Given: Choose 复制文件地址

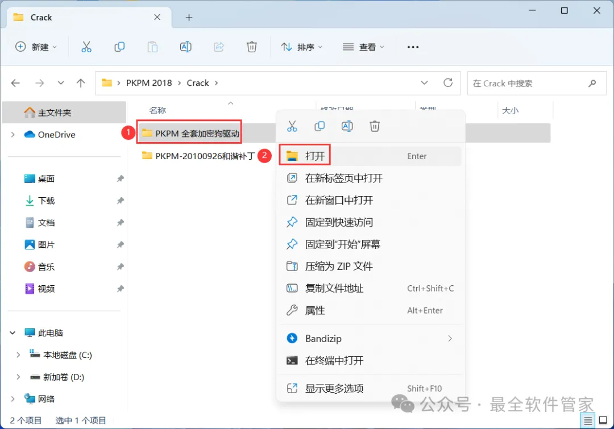Looking at the screenshot, I should (370, 289).
